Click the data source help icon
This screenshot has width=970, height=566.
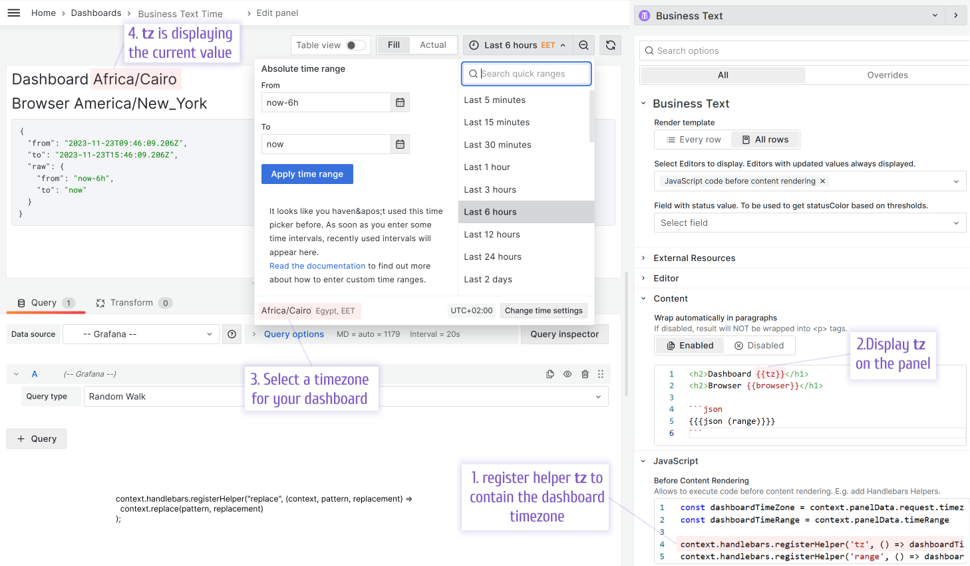(232, 334)
